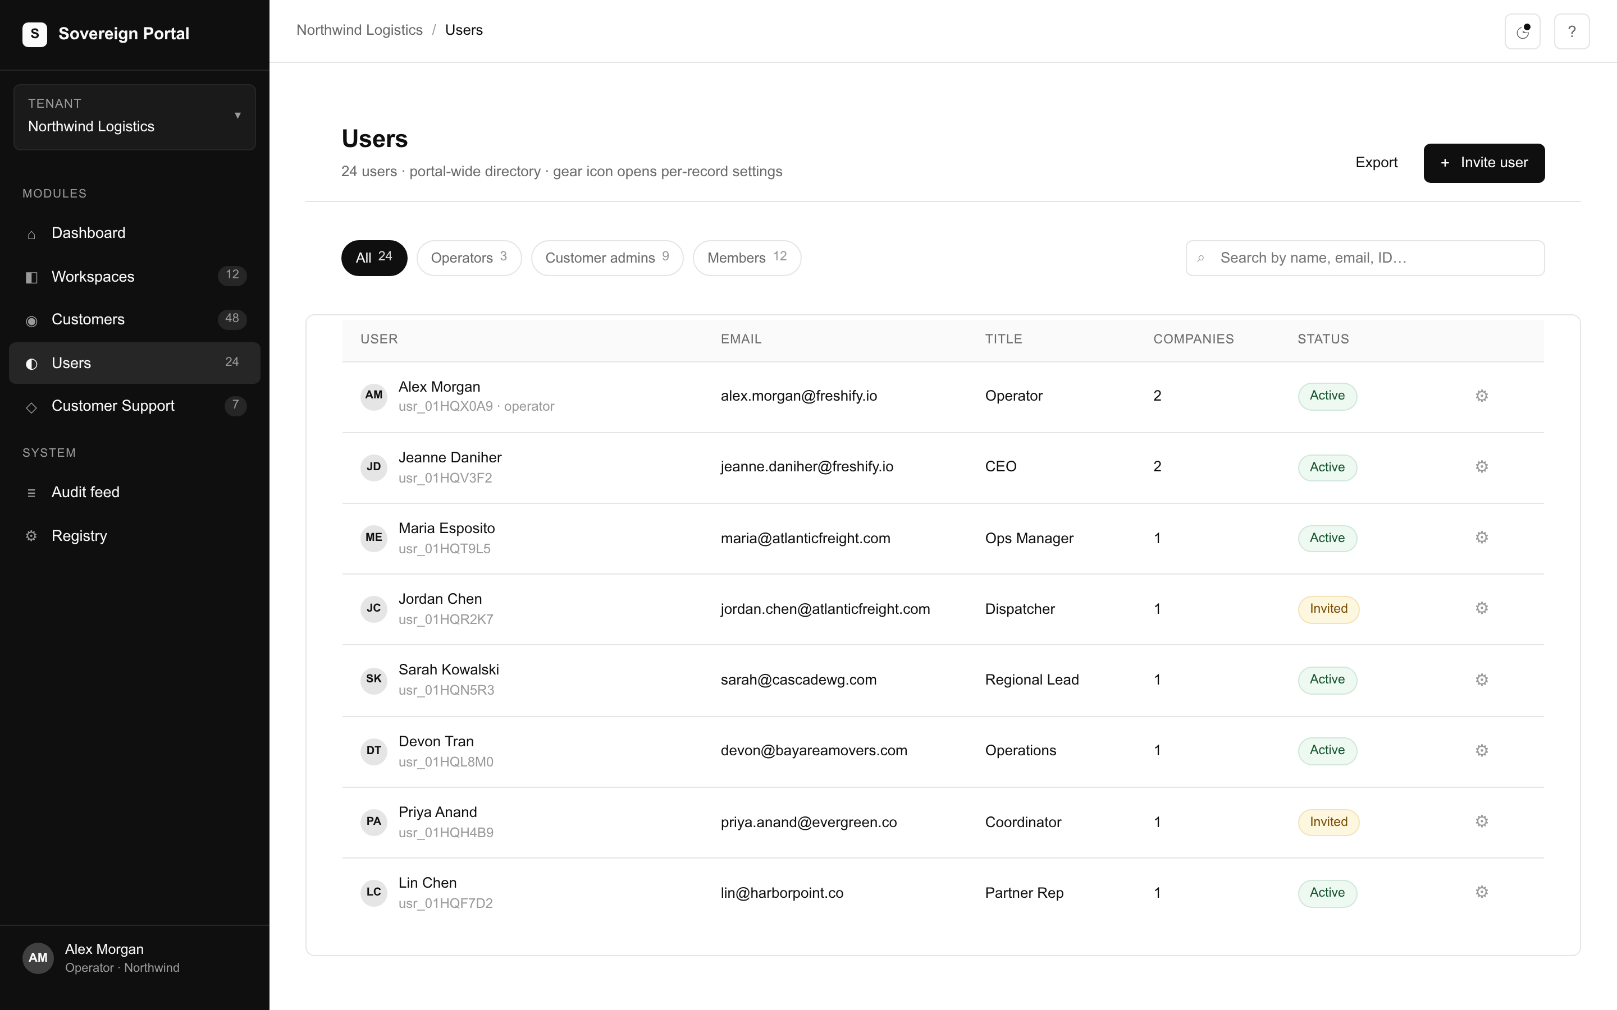
Task: Filter by Customer admins tab
Action: (607, 258)
